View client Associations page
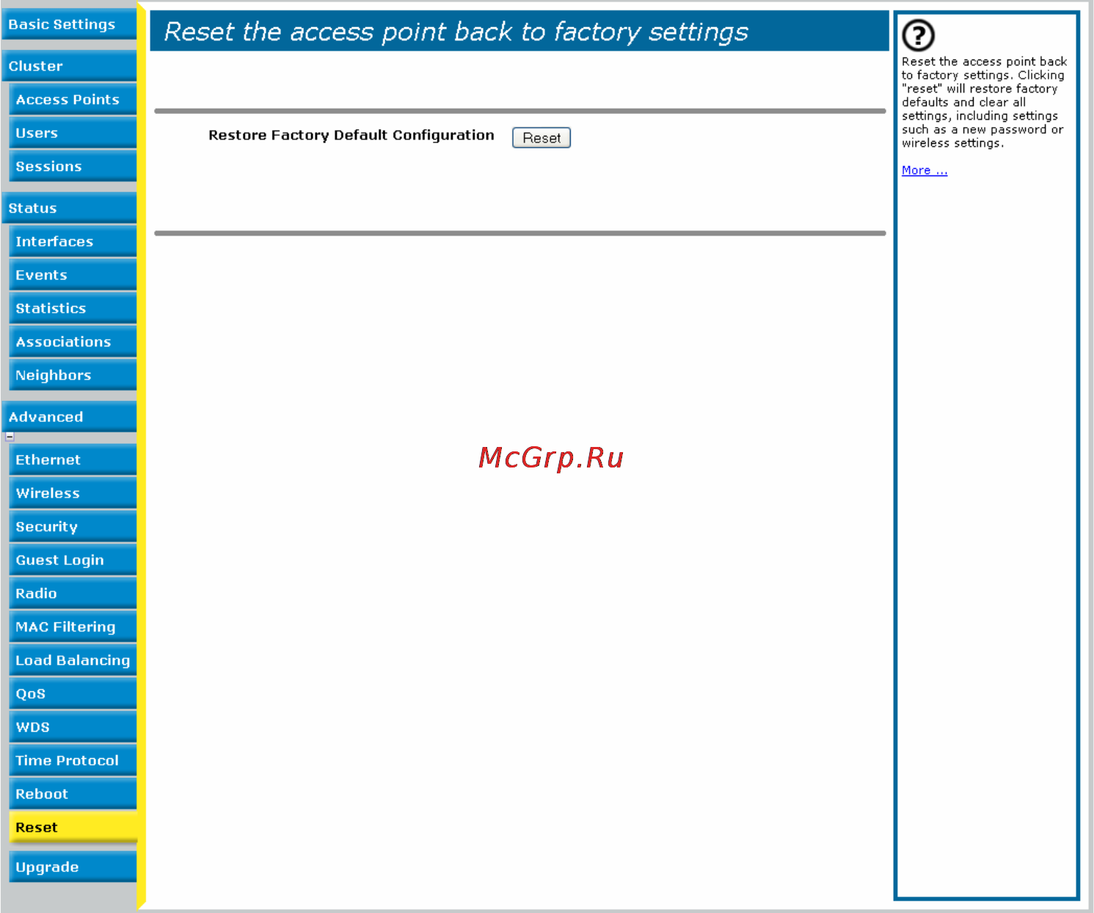1094x913 pixels. (73, 342)
